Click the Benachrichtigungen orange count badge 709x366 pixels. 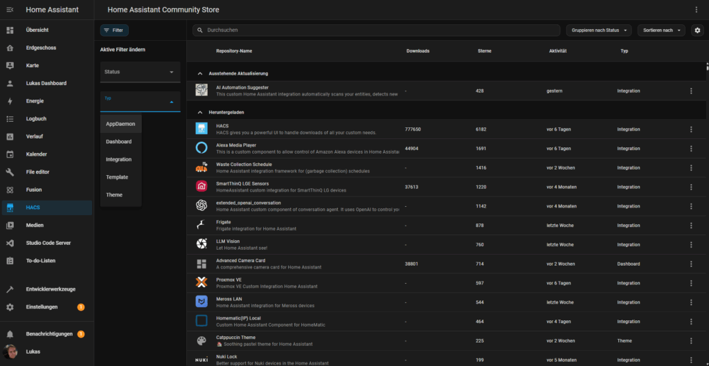click(x=81, y=334)
